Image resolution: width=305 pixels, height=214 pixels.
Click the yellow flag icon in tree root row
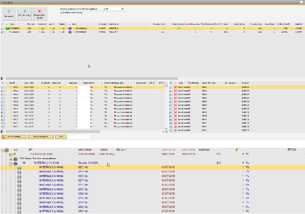(237, 149)
